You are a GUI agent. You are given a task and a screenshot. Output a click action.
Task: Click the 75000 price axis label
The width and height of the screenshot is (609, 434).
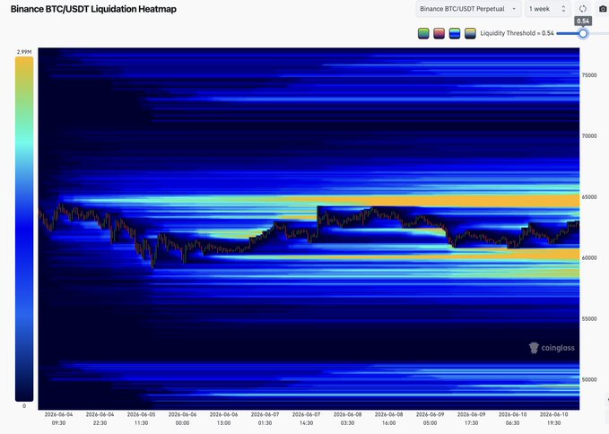[x=589, y=75]
